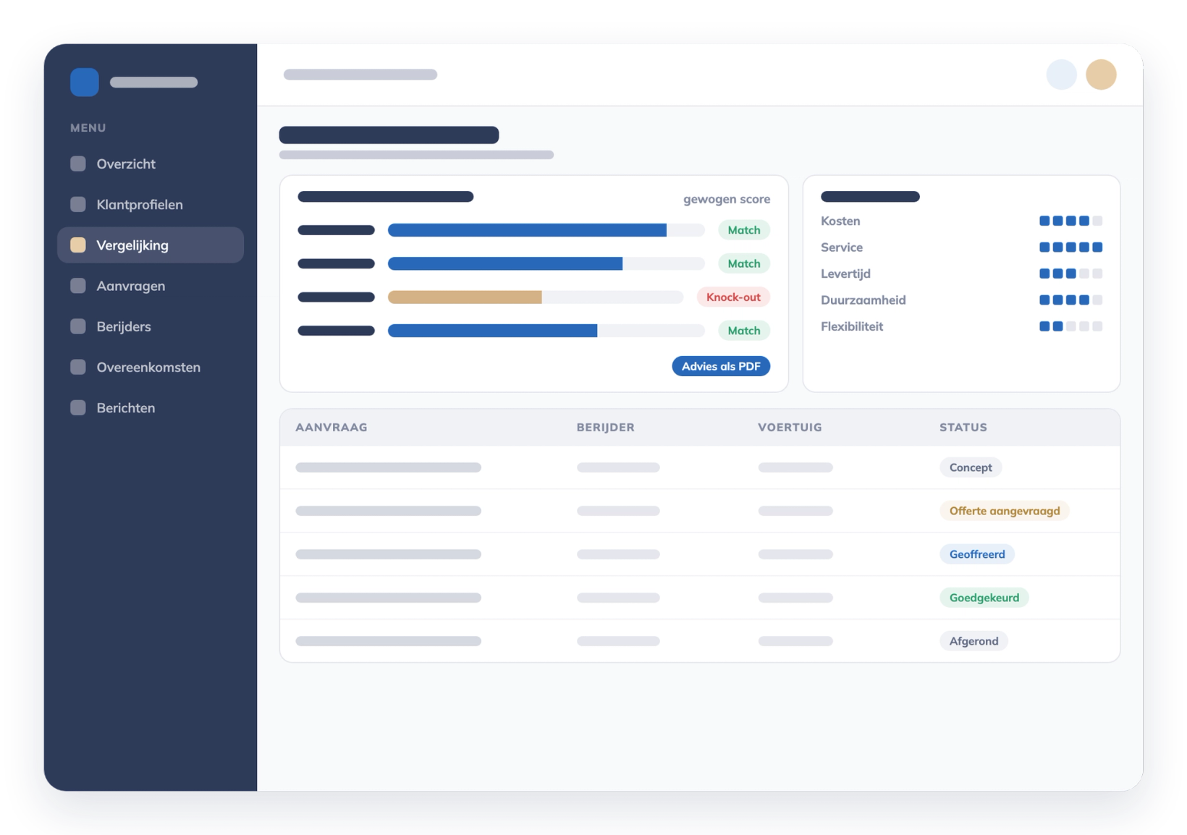Click the STATUS column header
The image size is (1187, 835).
[x=963, y=427]
